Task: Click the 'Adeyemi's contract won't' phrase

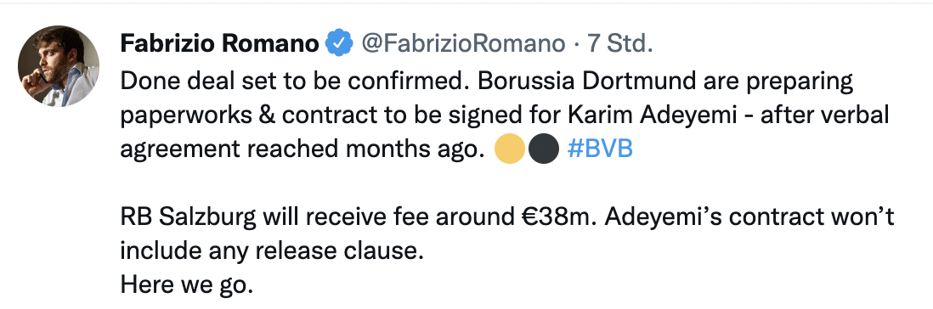Action: point(749,217)
